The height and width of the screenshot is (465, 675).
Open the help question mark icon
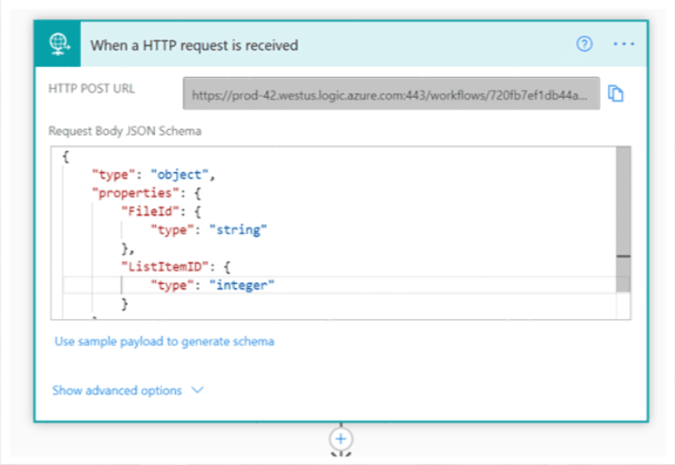583,44
